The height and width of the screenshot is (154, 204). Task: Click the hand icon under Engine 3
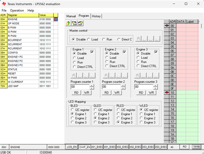coord(137,75)
